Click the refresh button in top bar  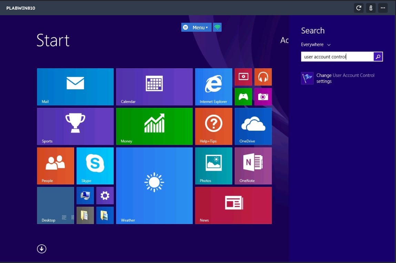[x=359, y=8]
